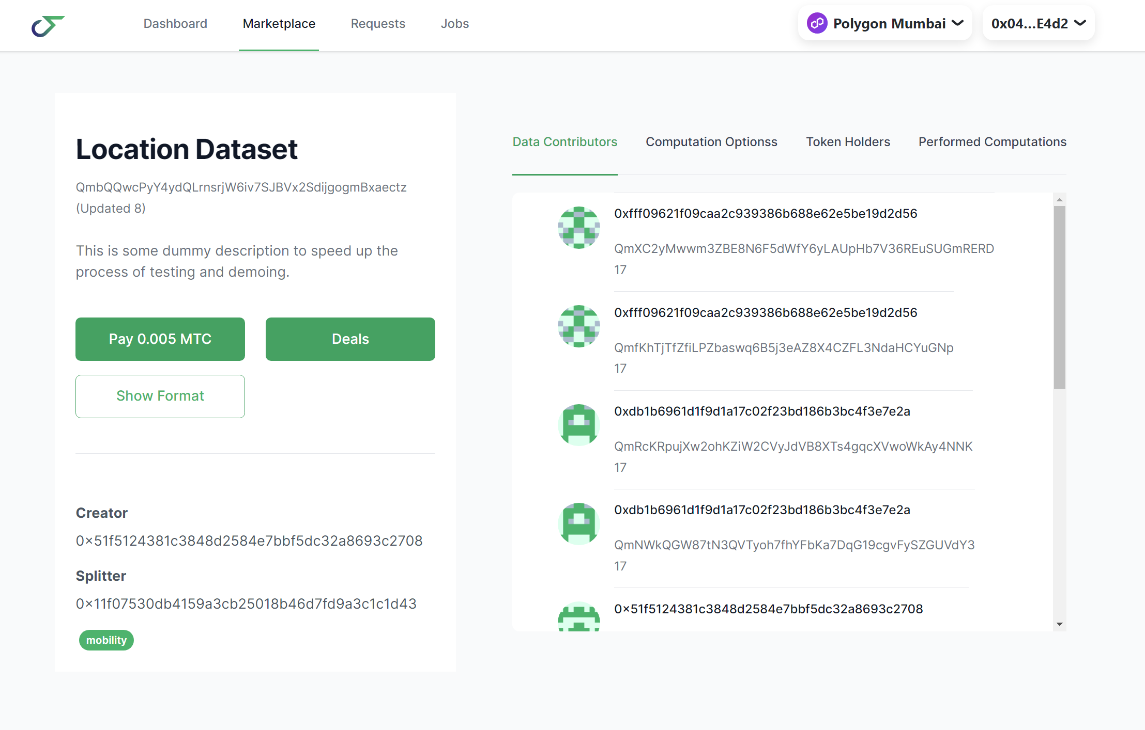
Task: Click scrollbar down arrow in contributors list
Action: [1059, 624]
